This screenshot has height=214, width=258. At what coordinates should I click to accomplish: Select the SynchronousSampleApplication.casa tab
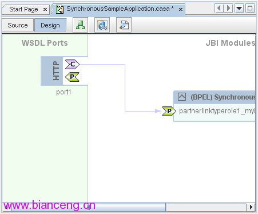tap(120, 9)
